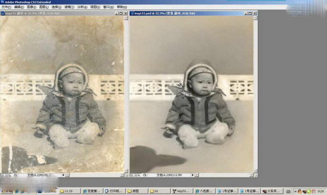This screenshot has height=195, width=327.
Task: Switch to 百度搜 taskbar window
Action: 92,191
